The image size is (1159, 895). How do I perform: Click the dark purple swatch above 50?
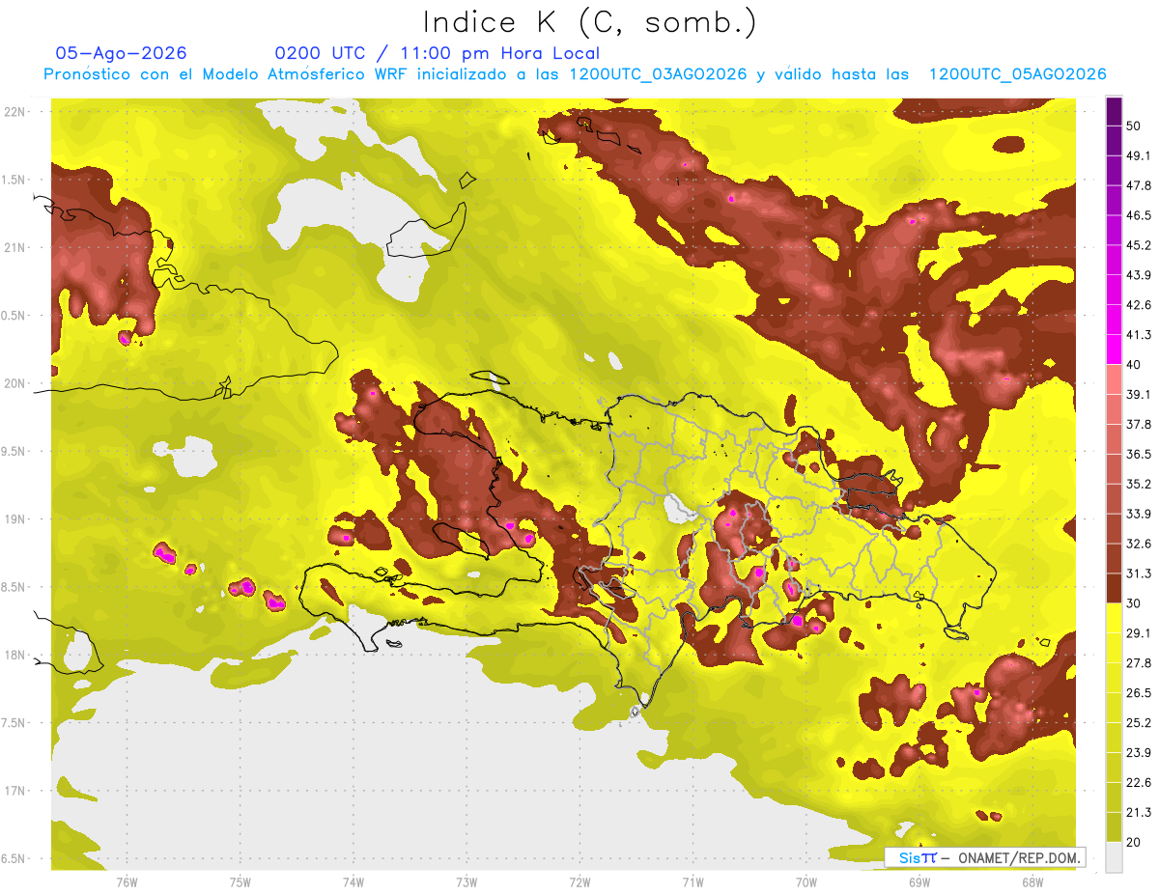click(1114, 111)
